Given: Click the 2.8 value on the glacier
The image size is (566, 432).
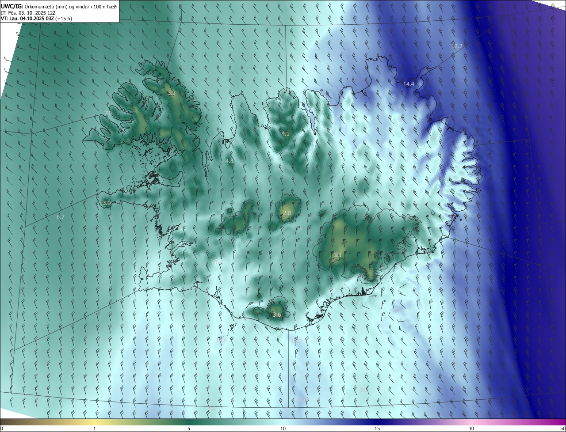Looking at the screenshot, I should coord(287,213).
